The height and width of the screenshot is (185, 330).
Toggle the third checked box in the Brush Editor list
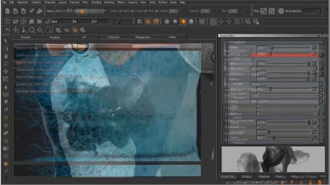[x=258, y=113]
